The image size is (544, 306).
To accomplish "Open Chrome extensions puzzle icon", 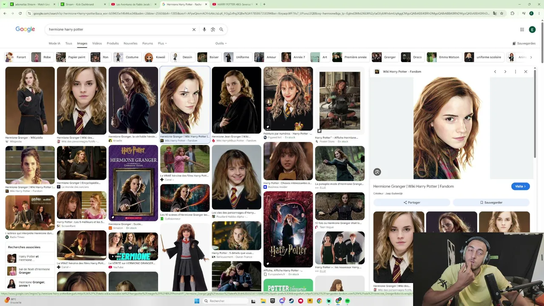I will point(512,14).
